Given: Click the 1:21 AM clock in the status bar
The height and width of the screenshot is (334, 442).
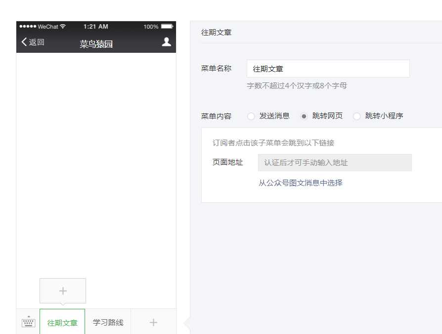Looking at the screenshot, I should click(95, 26).
